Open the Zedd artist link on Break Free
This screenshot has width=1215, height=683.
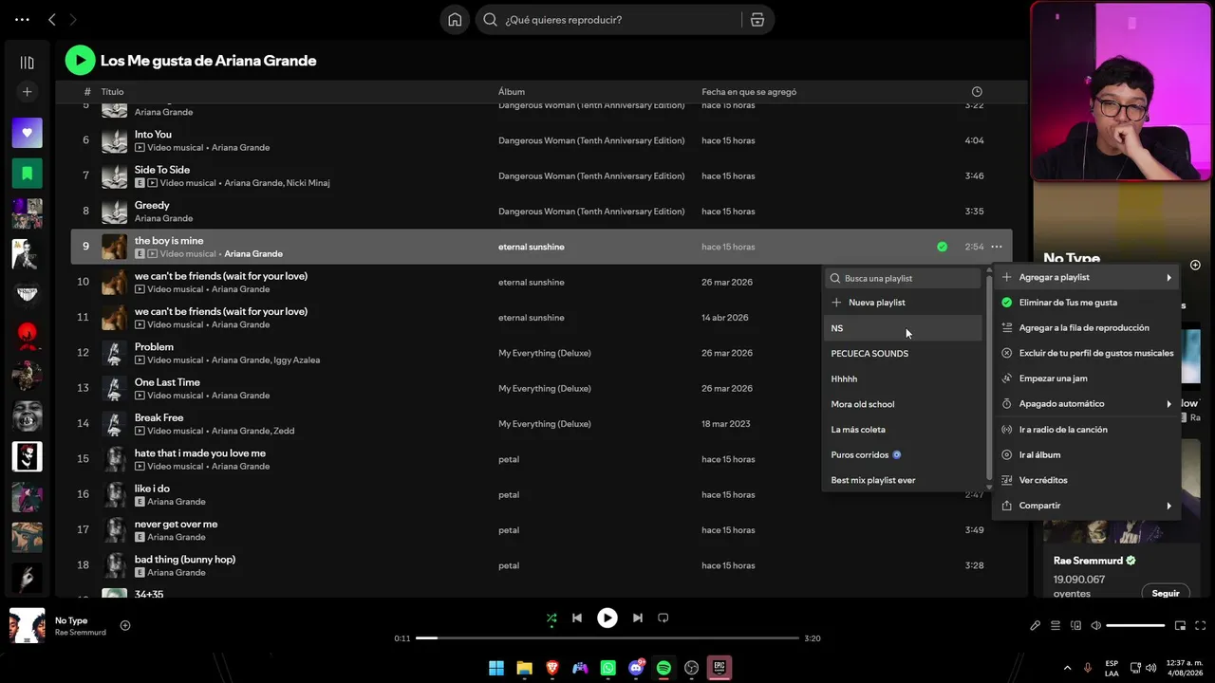click(284, 431)
